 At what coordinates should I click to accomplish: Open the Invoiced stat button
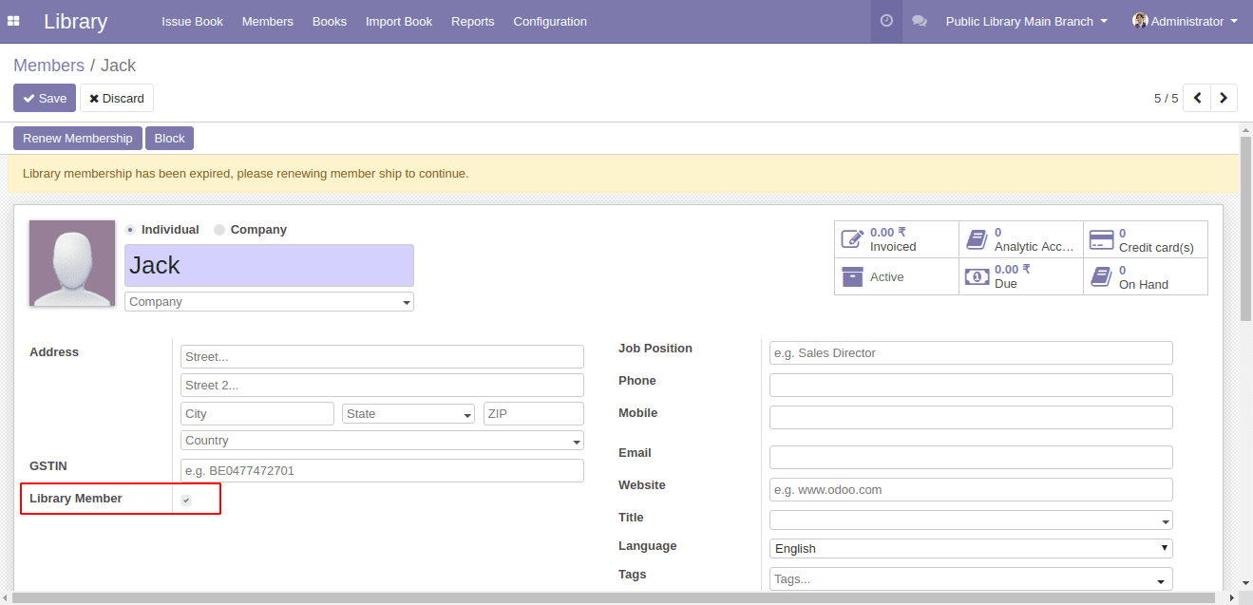click(x=897, y=239)
